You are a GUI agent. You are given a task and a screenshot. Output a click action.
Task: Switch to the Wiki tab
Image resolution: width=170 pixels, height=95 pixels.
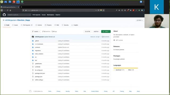[x=57, y=25]
